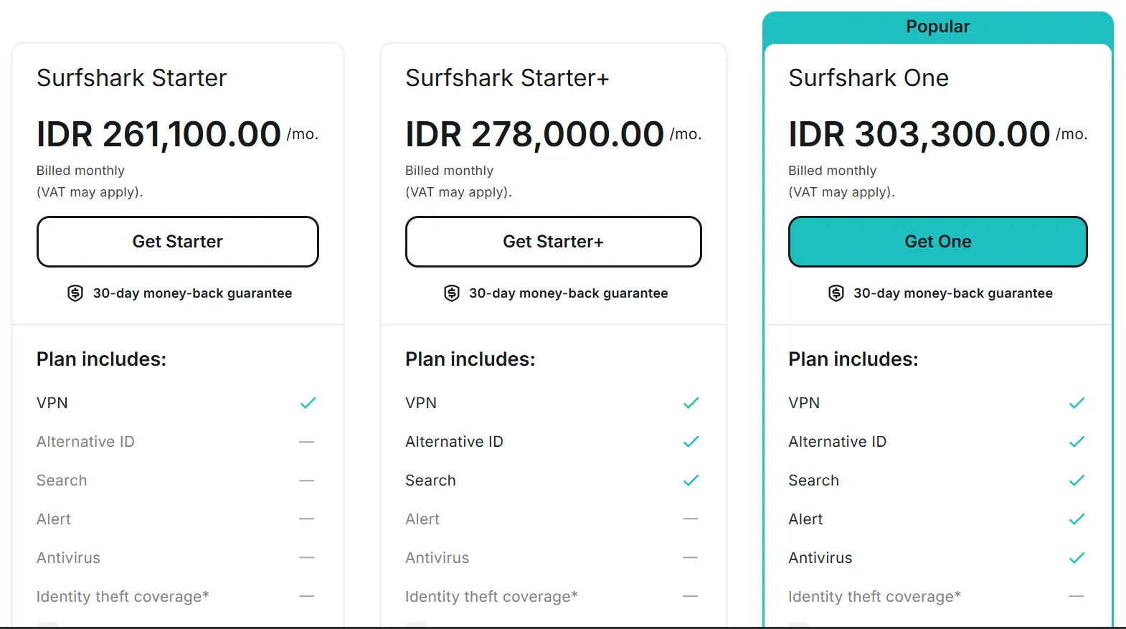1126x629 pixels.
Task: Click VPN checkmark in Starter plan
Action: point(308,403)
